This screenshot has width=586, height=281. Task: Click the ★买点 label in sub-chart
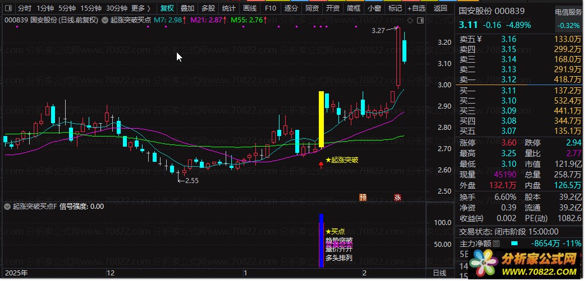click(x=335, y=231)
